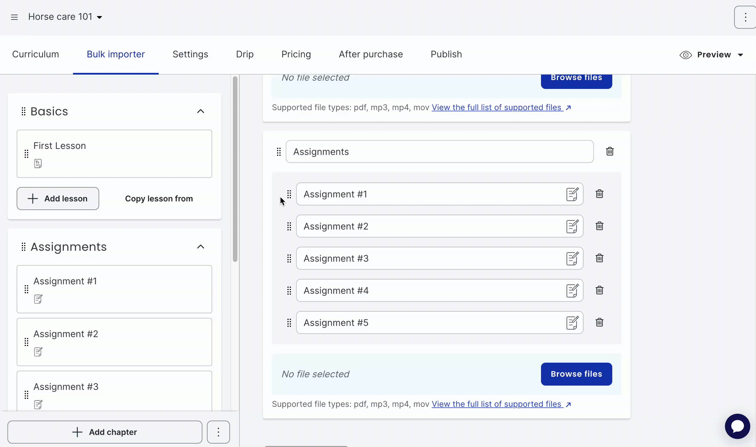Click sidebar Assignment #2 assignment type icon
756x447 pixels.
tap(38, 351)
